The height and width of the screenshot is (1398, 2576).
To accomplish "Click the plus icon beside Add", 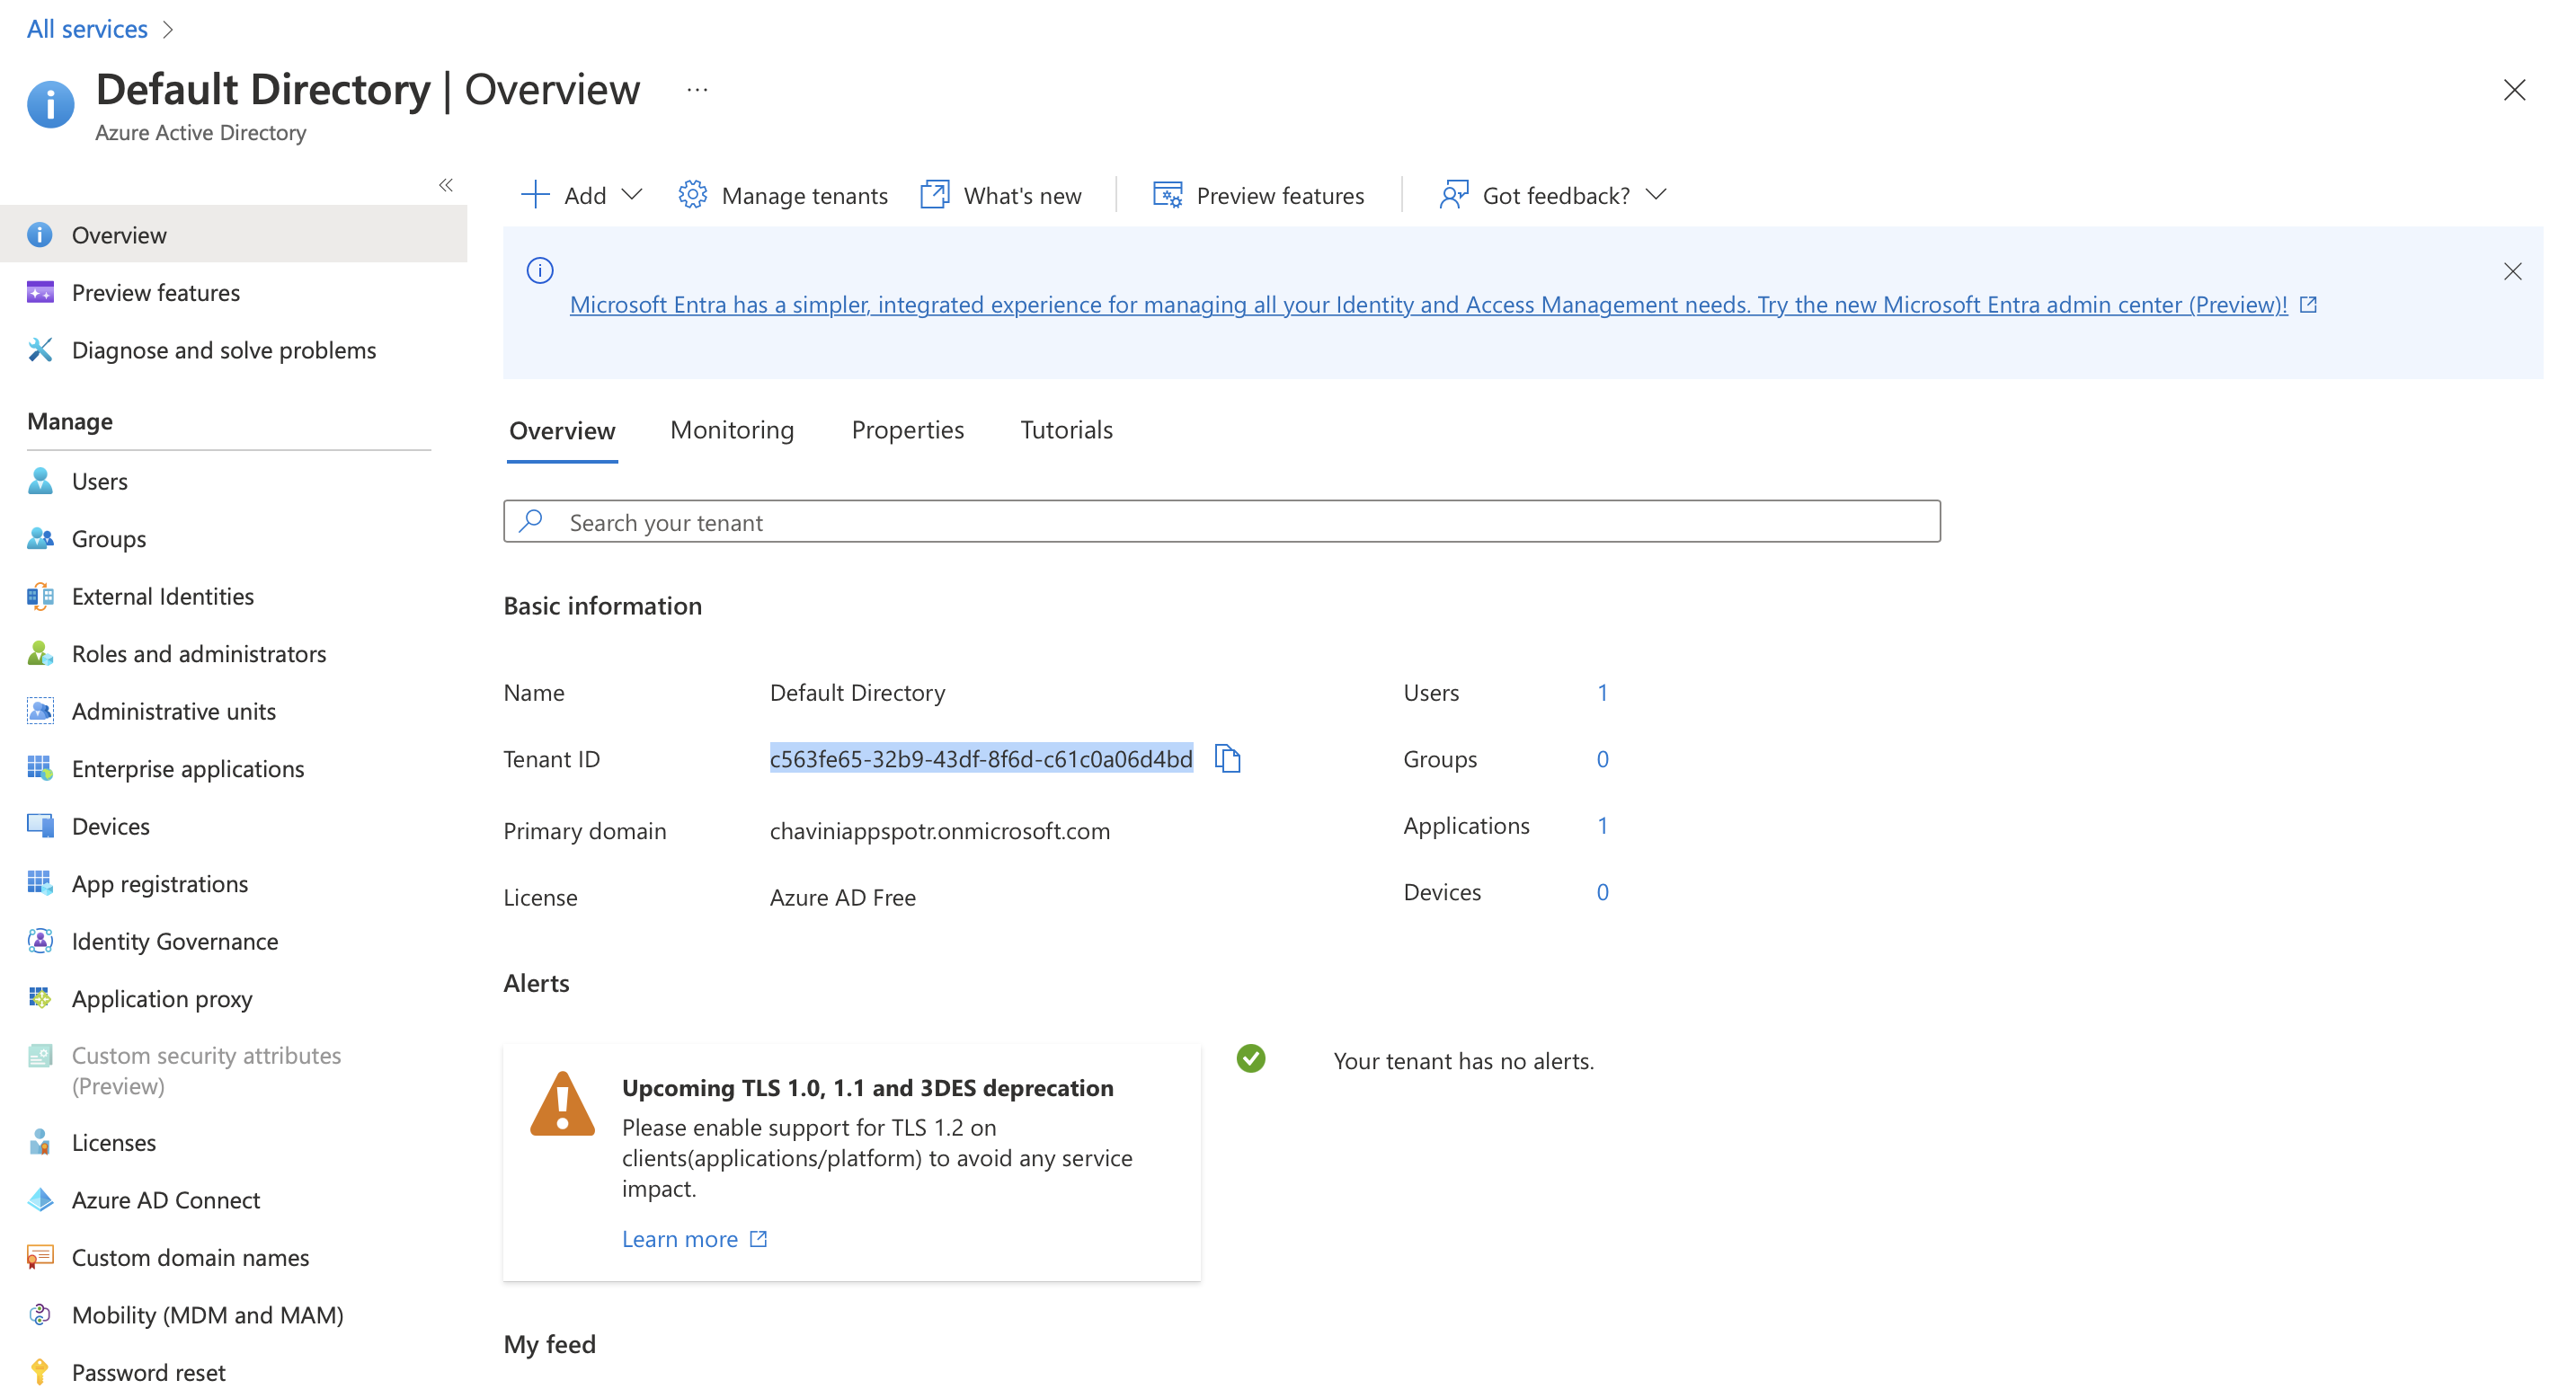I will pyautogui.click(x=535, y=195).
